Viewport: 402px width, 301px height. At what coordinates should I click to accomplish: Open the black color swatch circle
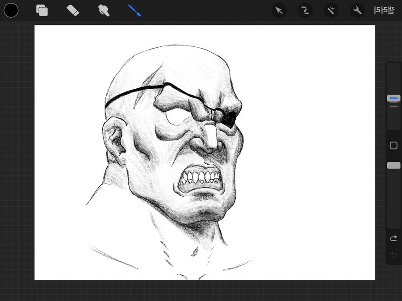[11, 10]
